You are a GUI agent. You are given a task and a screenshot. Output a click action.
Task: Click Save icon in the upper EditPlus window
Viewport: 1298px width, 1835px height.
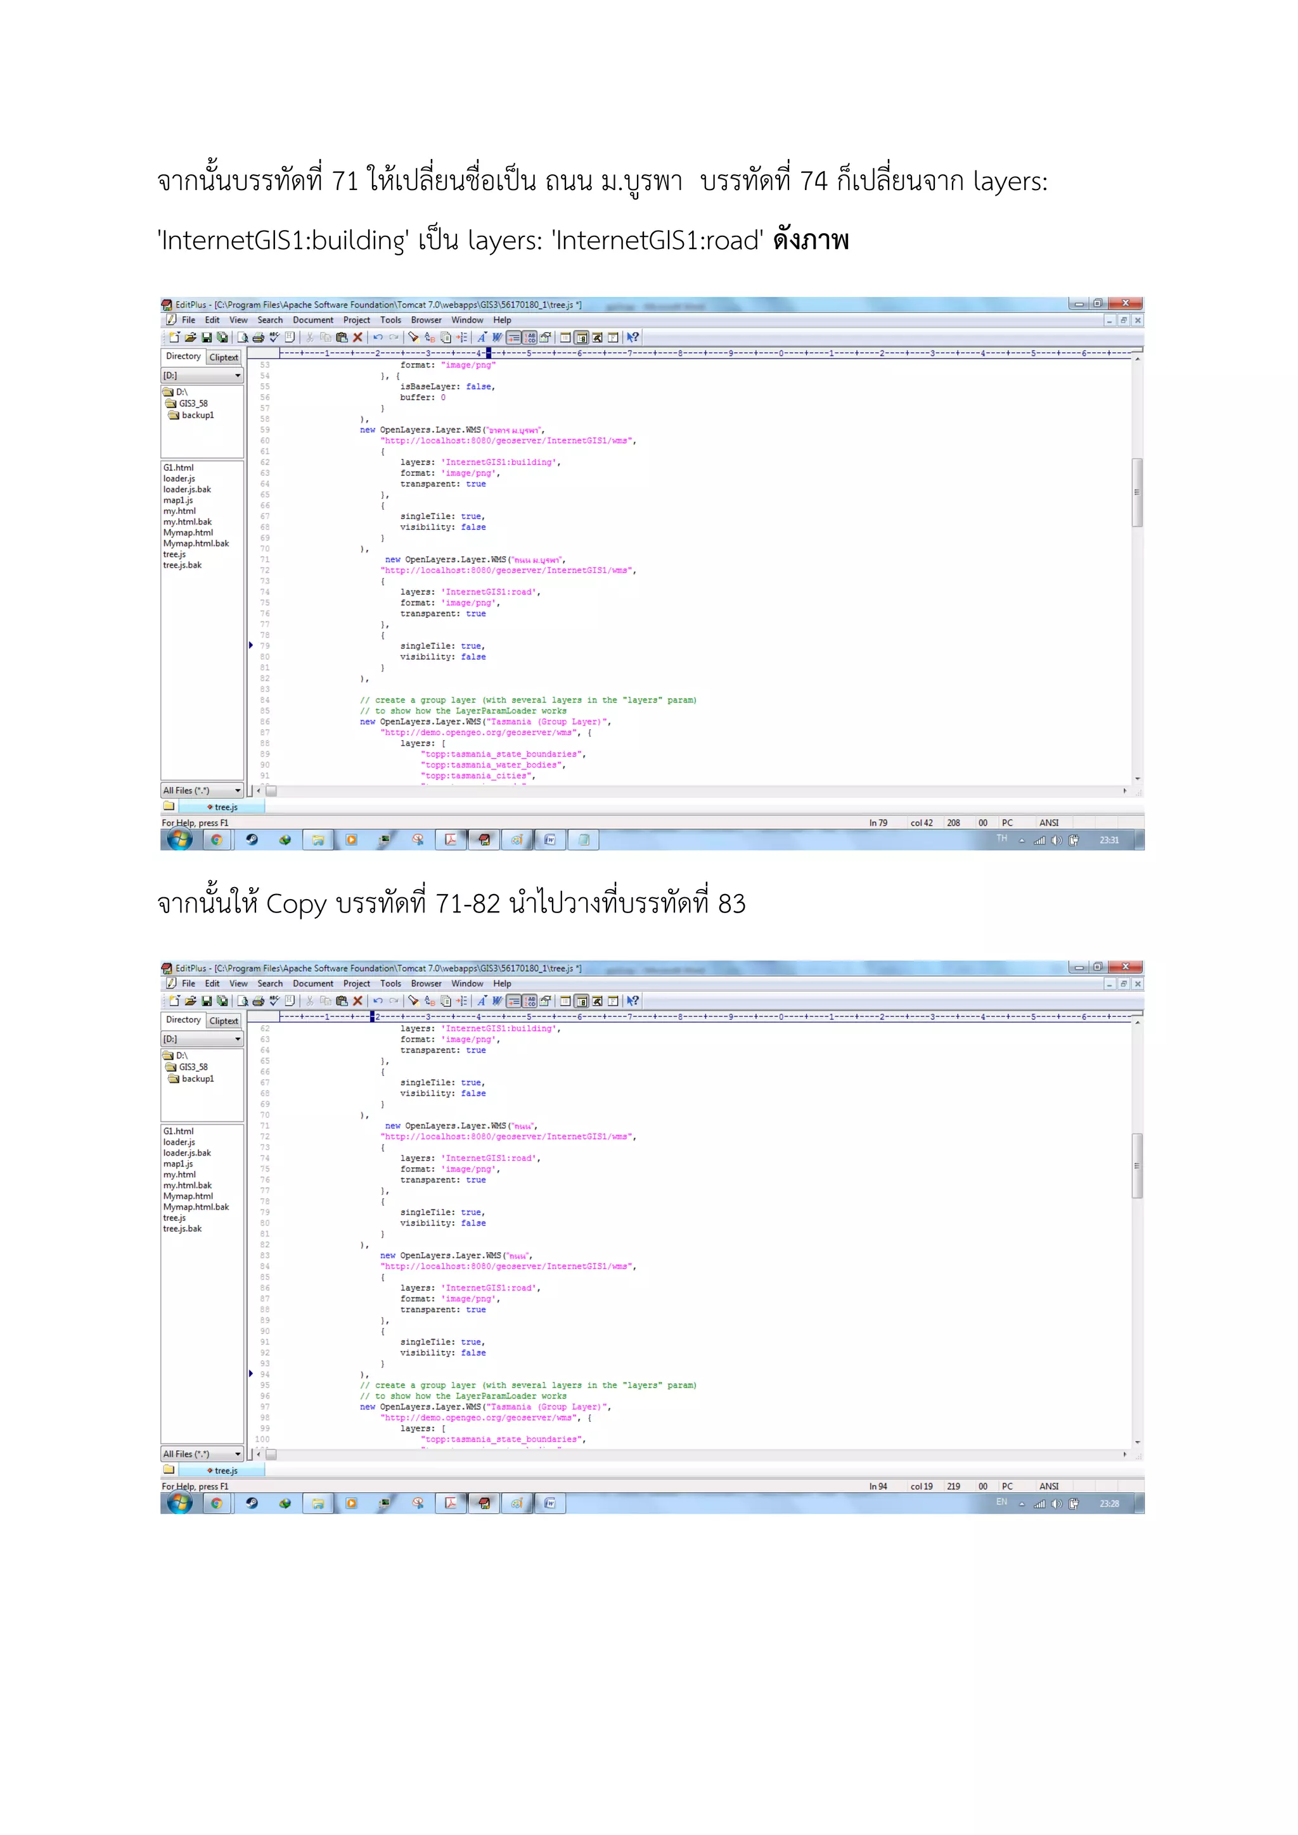pyautogui.click(x=206, y=337)
